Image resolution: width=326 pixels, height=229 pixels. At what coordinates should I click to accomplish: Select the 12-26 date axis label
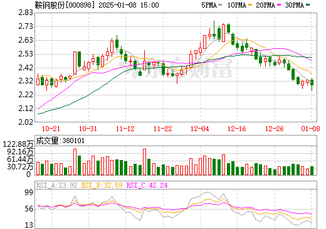click(275, 129)
